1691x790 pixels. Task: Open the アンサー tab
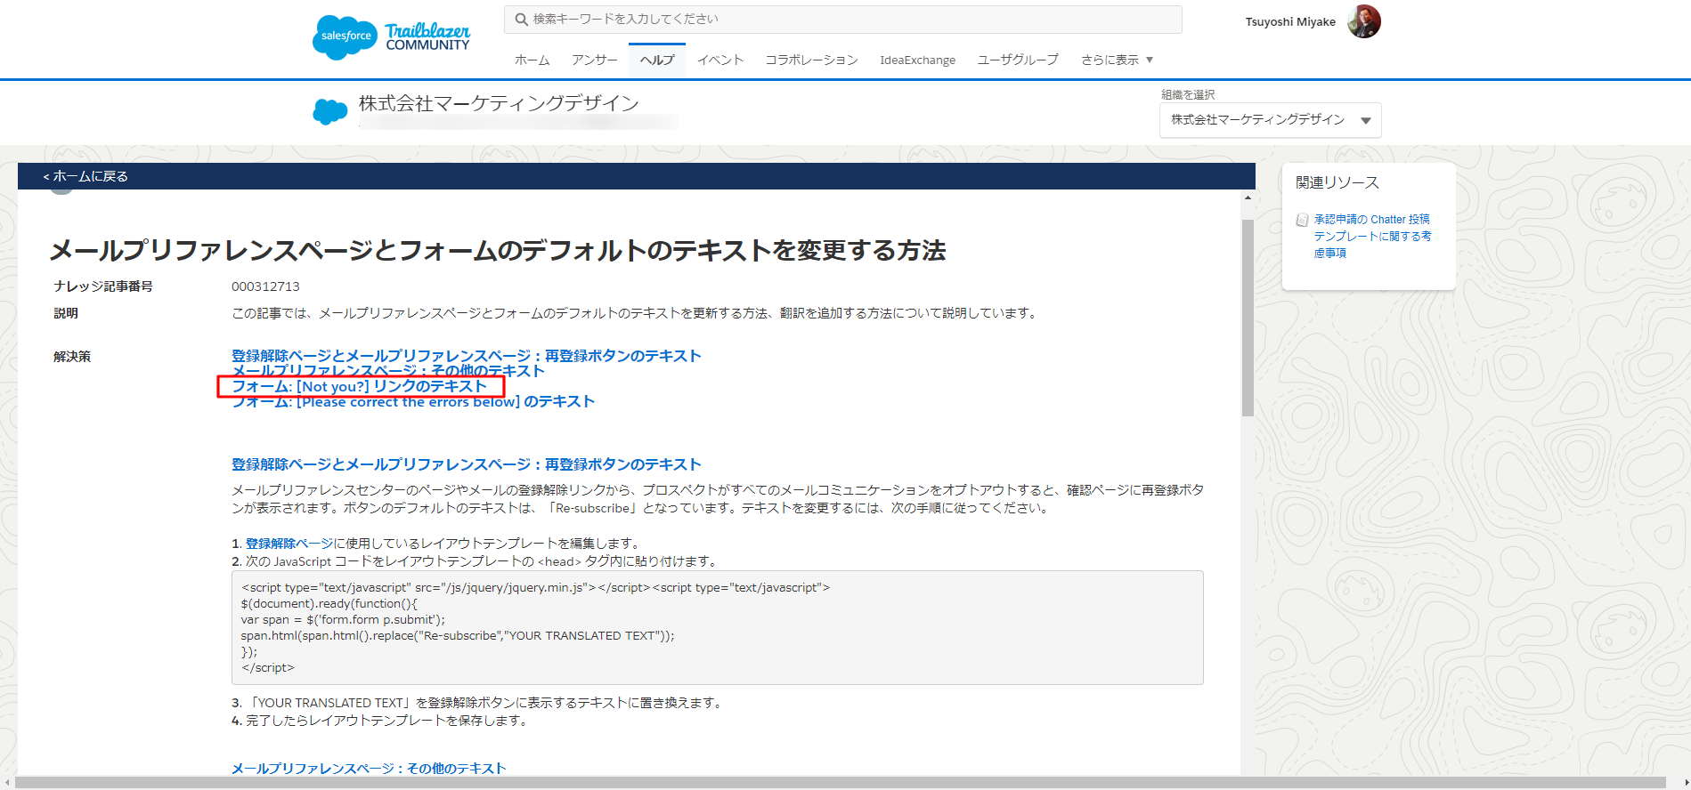click(x=594, y=60)
